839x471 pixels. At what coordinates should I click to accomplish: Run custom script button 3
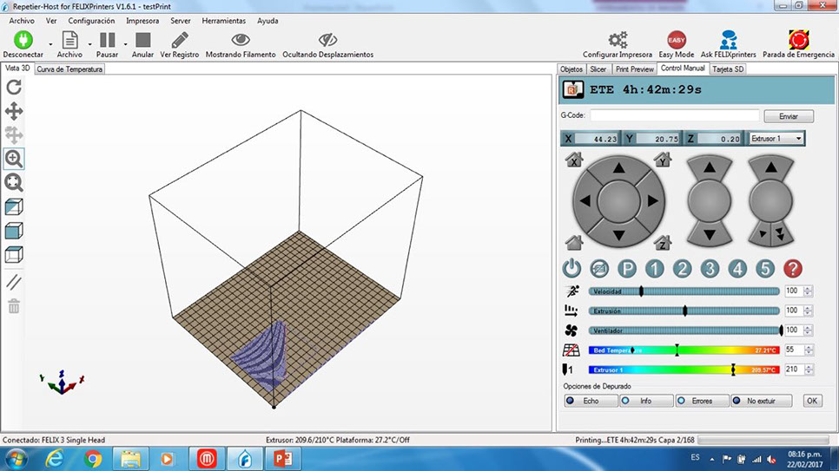[710, 268]
